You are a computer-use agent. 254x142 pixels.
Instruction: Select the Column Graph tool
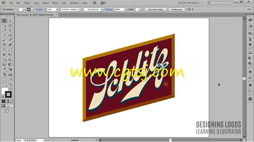[10, 74]
